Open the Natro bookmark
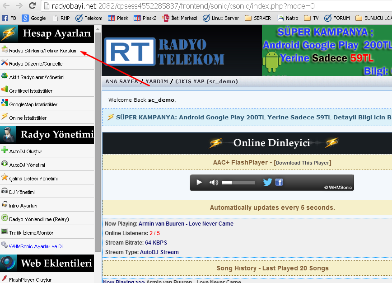This screenshot has height=283, width=392. tap(288, 18)
